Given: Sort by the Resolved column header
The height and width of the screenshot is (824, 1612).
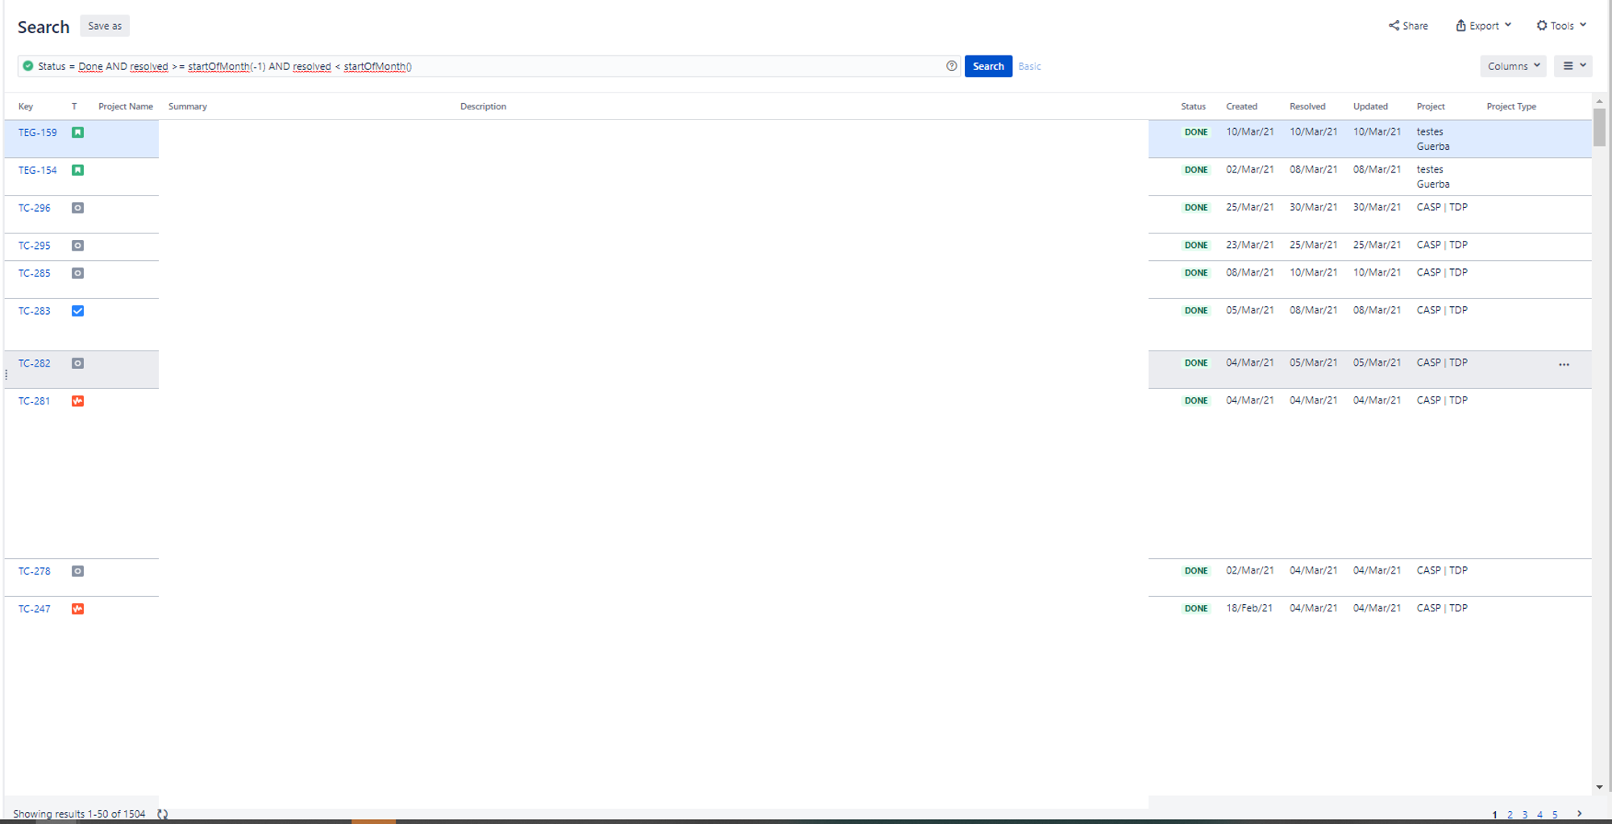Looking at the screenshot, I should pyautogui.click(x=1307, y=106).
